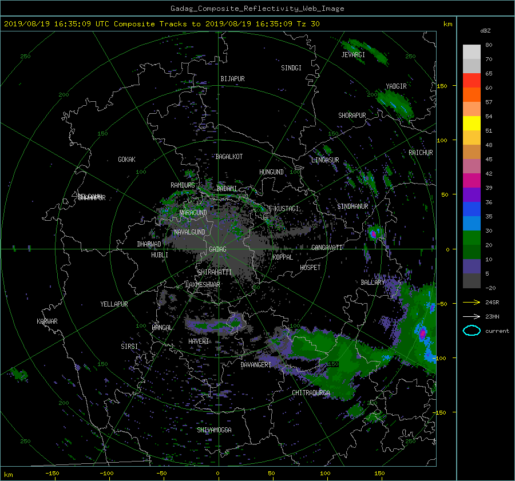Click the HOSPET label

click(310, 268)
